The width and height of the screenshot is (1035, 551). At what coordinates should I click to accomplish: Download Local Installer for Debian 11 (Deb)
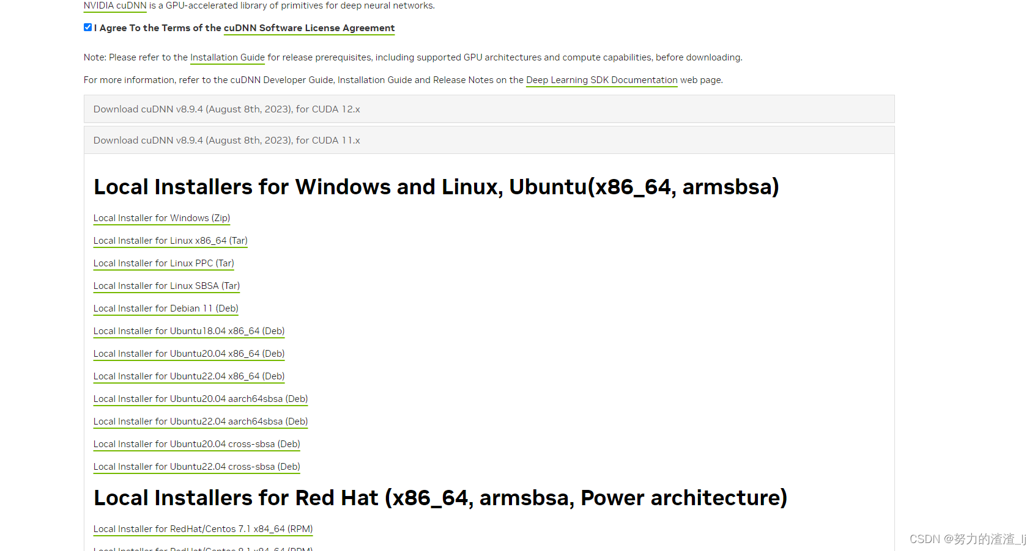(166, 308)
